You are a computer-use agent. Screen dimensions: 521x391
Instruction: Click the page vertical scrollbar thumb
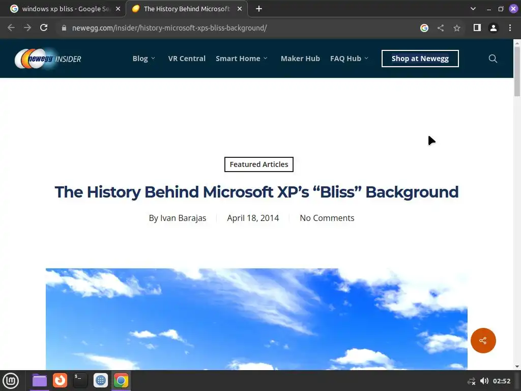pyautogui.click(x=517, y=71)
